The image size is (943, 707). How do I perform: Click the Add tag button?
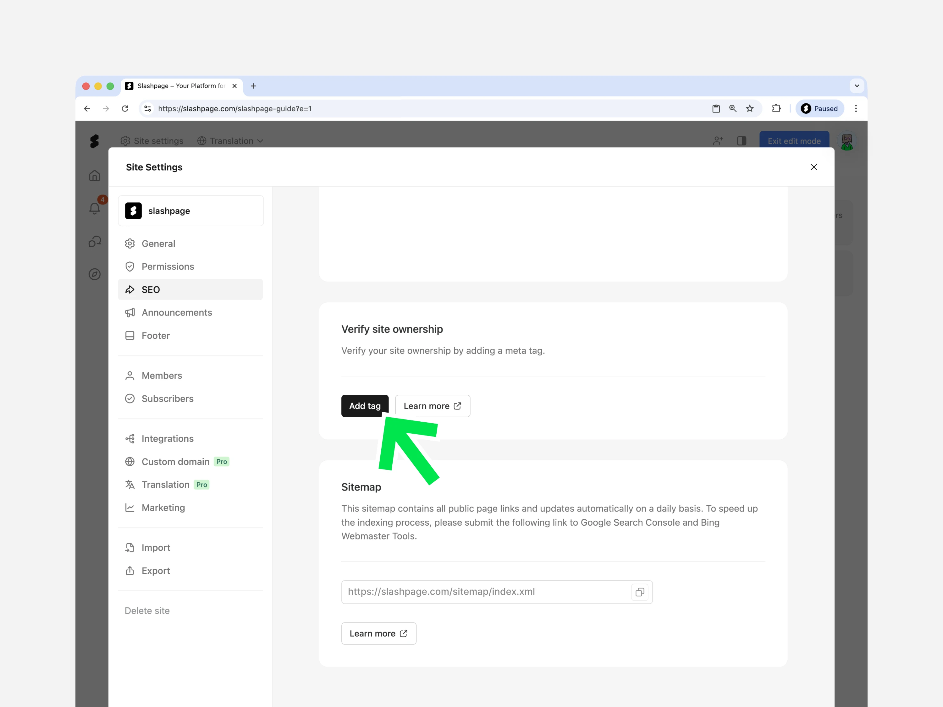coord(365,406)
